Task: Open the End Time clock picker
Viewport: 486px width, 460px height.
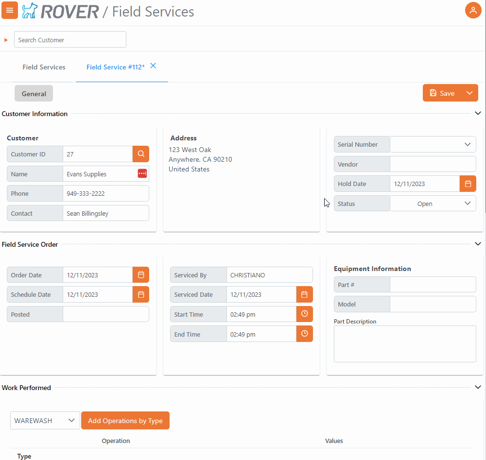Action: [304, 334]
